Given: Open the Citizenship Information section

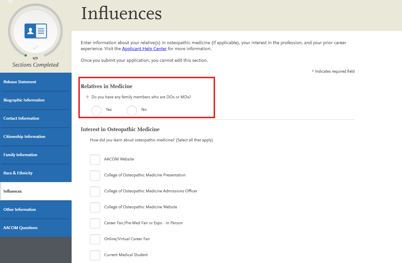Looking at the screenshot, I should coord(24,136).
